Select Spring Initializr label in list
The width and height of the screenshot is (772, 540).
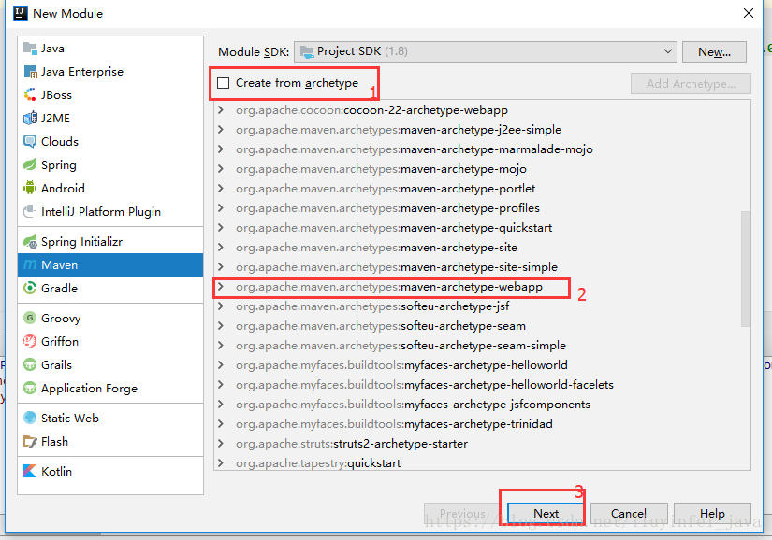(x=81, y=241)
